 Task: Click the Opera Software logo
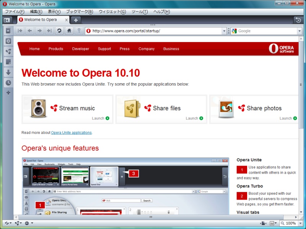click(x=281, y=48)
